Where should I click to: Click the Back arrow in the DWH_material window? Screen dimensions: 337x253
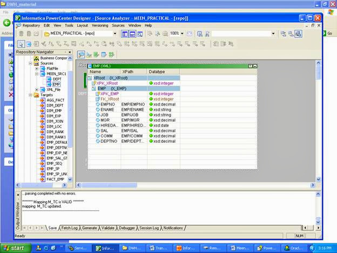pyautogui.click(x=6, y=23)
